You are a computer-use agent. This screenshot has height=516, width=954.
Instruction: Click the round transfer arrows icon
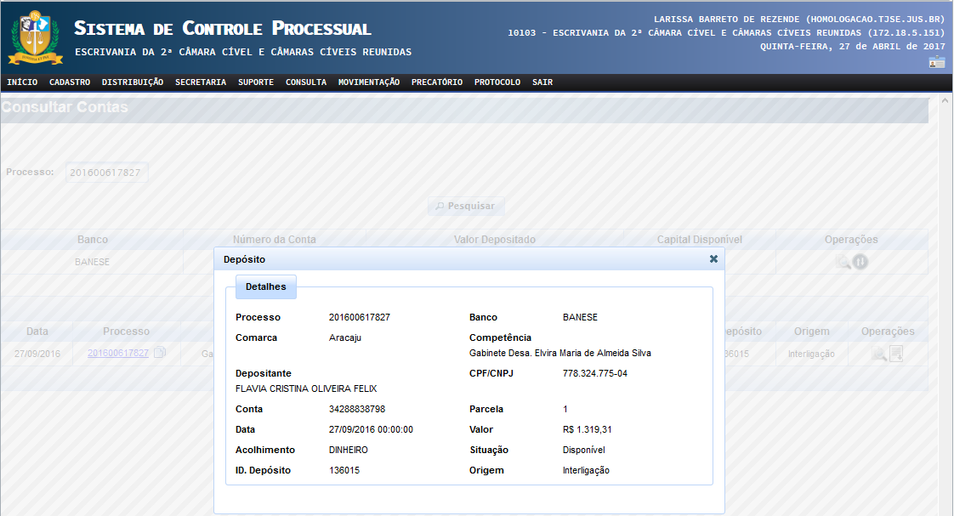coord(860,263)
